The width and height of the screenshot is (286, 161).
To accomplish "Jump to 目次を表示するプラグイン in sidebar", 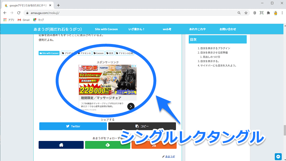I will pos(215,48).
